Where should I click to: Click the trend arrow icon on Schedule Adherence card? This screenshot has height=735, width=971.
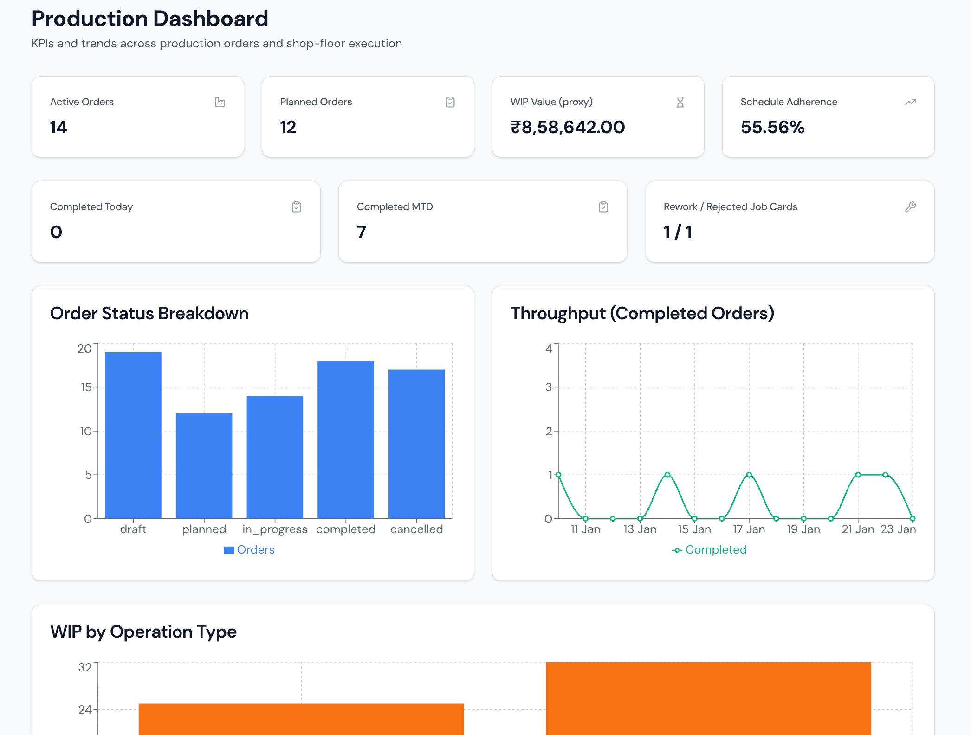point(910,102)
